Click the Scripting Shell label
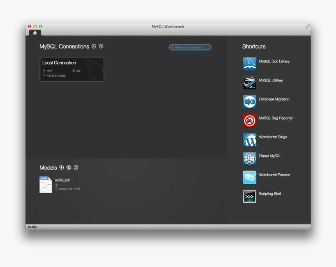This screenshot has height=267, width=336. 270,194
